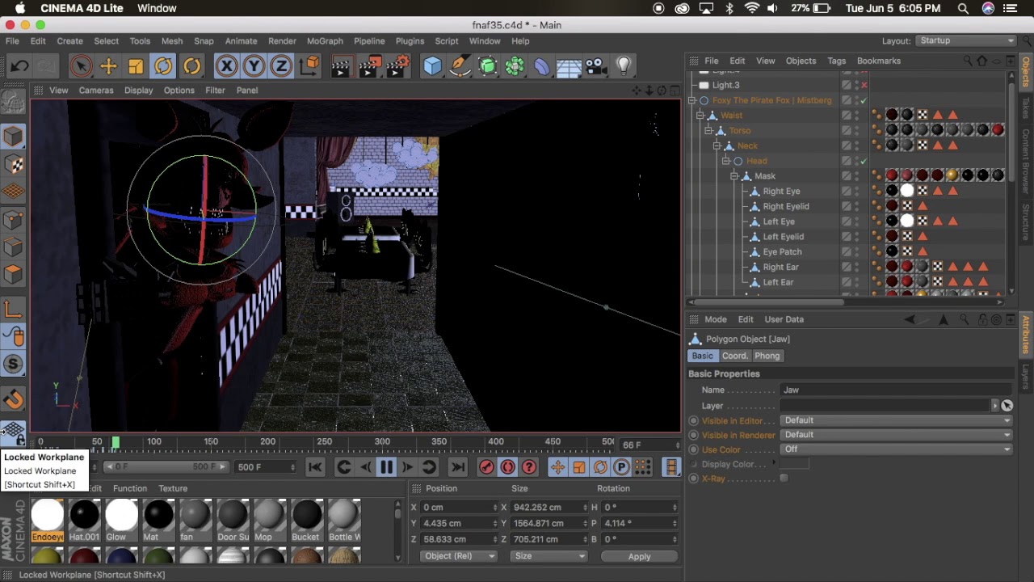Select the spline Pen tool
The height and width of the screenshot is (582, 1034).
pyautogui.click(x=460, y=66)
